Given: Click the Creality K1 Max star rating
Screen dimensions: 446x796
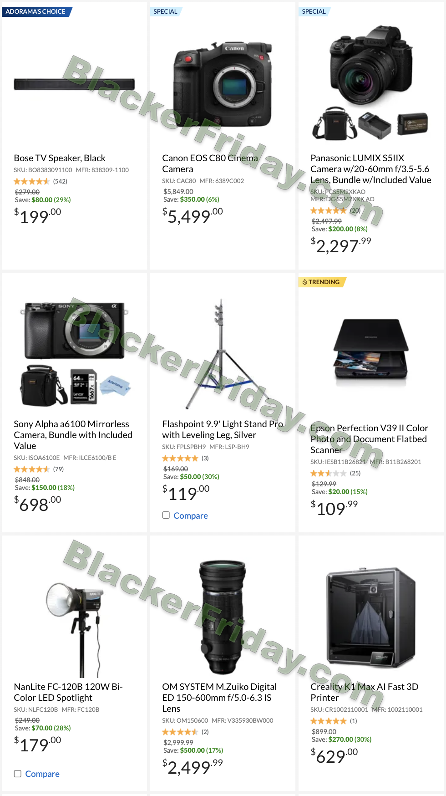Looking at the screenshot, I should (x=329, y=721).
